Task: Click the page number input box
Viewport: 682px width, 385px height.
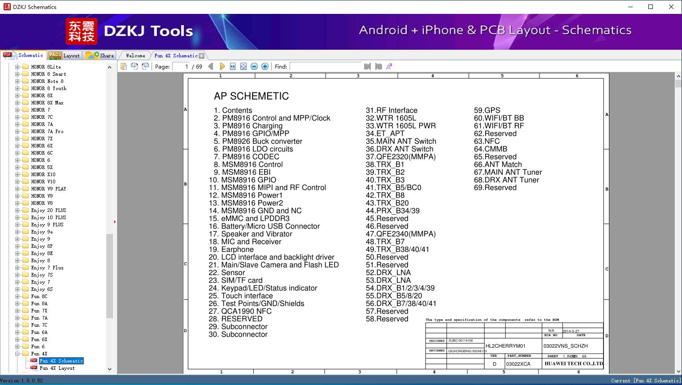Action: point(182,66)
